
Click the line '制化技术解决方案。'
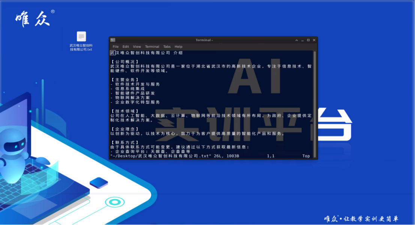click(132, 120)
